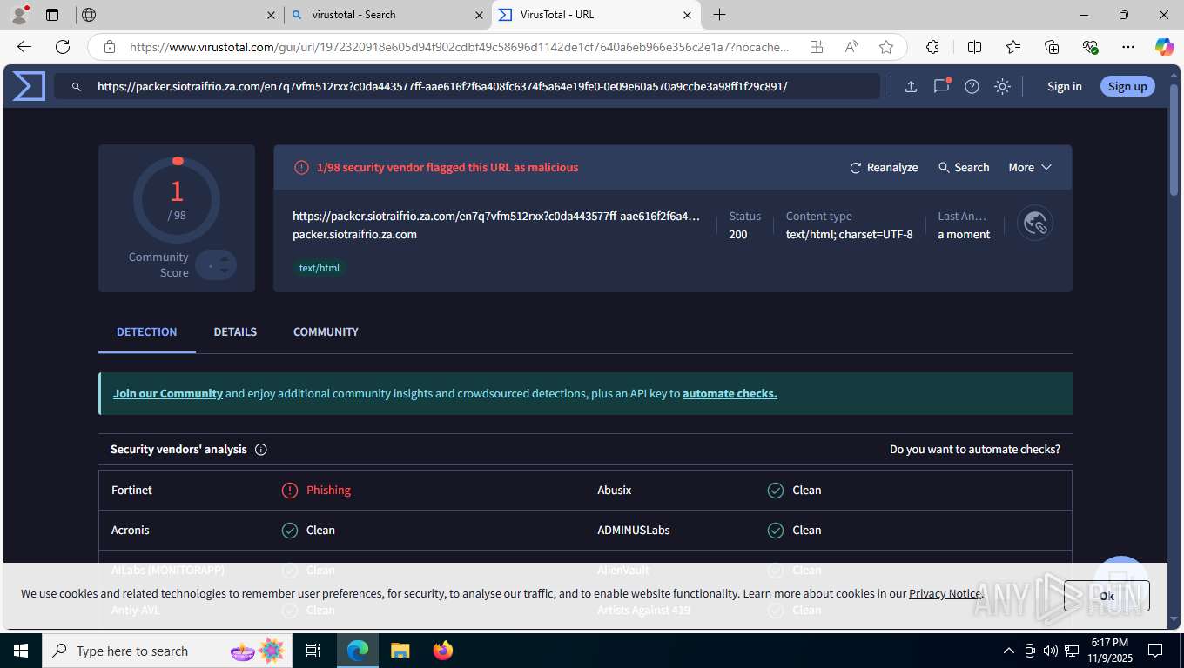
Task: Click the App available install icon in address bar
Action: pyautogui.click(x=817, y=47)
